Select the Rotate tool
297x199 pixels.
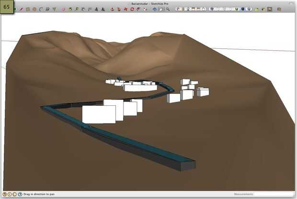[x=132, y=9]
